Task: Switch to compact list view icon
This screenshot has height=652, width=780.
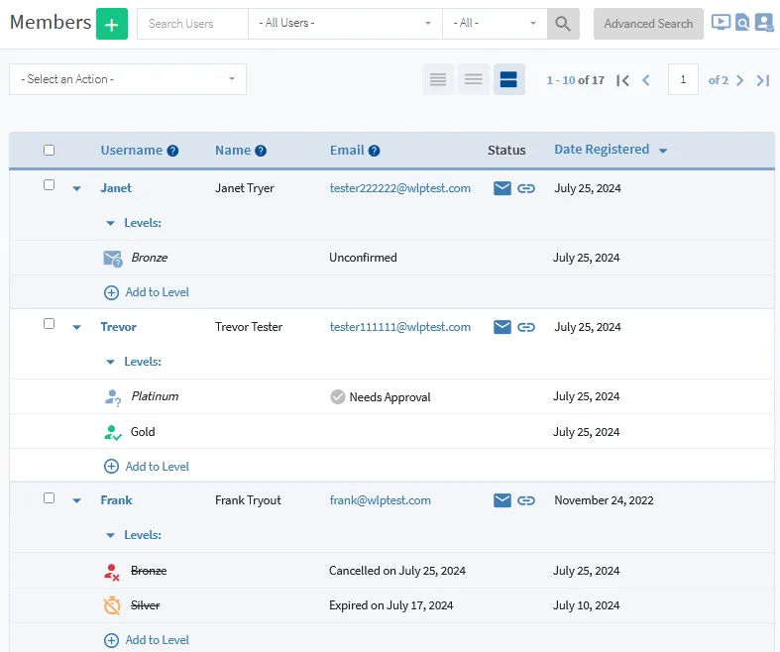Action: 438,79
